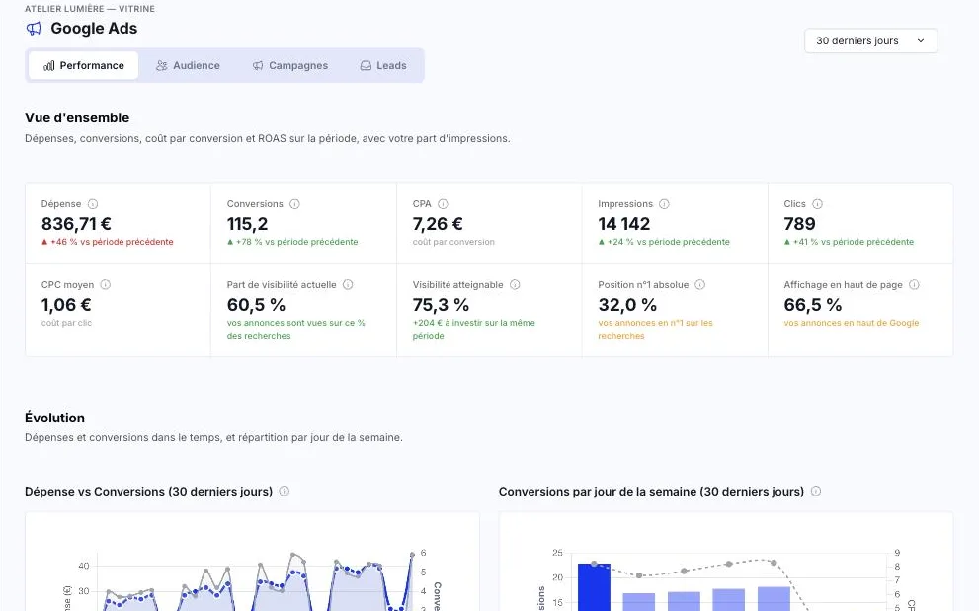Click the megaphone icon in the Campagnes tab
Image resolution: width=979 pixels, height=611 pixels.
coord(257,65)
